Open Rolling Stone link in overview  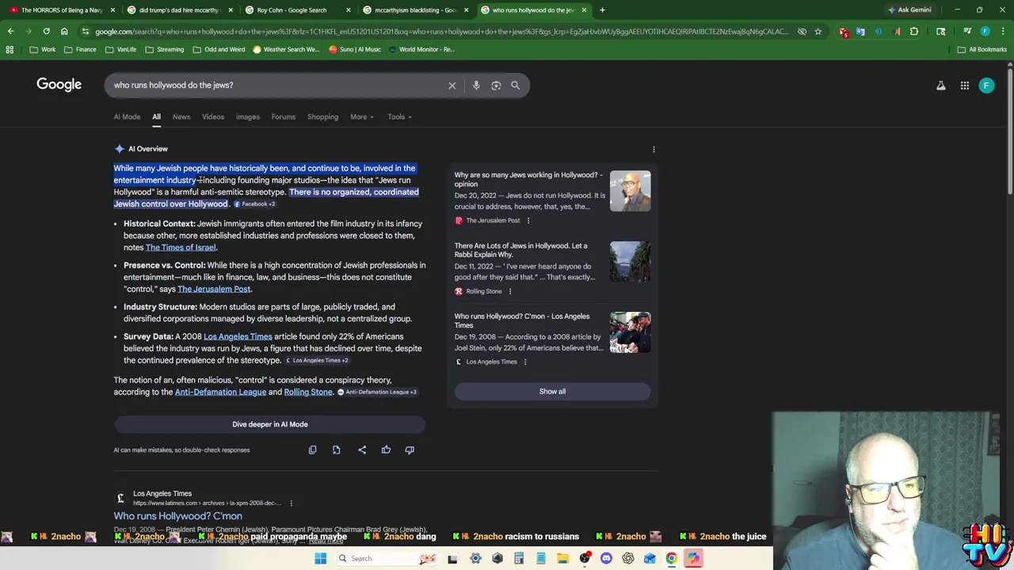308,392
